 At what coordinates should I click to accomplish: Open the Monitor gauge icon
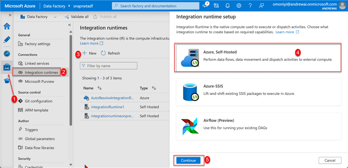click(7, 54)
